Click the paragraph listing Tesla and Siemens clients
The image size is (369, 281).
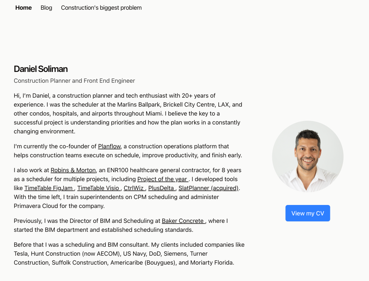tap(129, 254)
